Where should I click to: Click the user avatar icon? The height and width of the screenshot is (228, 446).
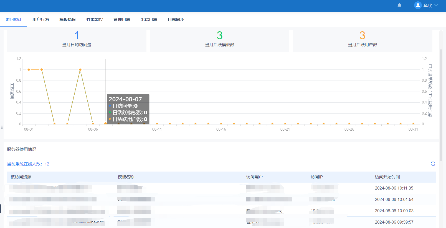[x=418, y=5]
